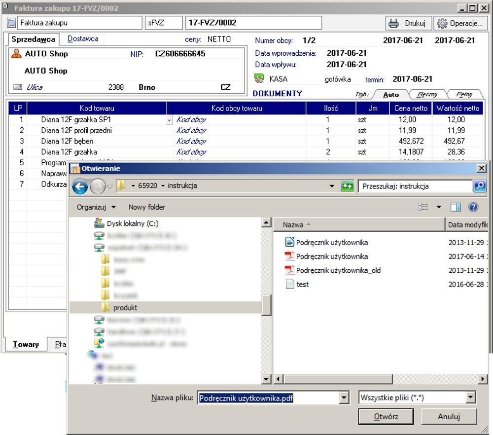Image resolution: width=493 pixels, height=435 pixels.
Task: Select the test file in the list
Action: (x=303, y=285)
